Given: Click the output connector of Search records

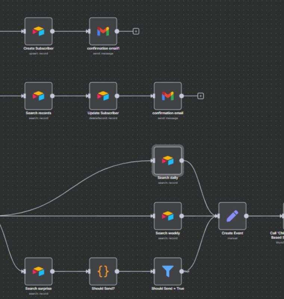Looking at the screenshot, I should [x=52, y=96].
